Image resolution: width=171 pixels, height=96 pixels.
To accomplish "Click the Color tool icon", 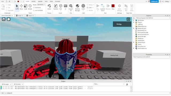I will click(x=83, y=6).
